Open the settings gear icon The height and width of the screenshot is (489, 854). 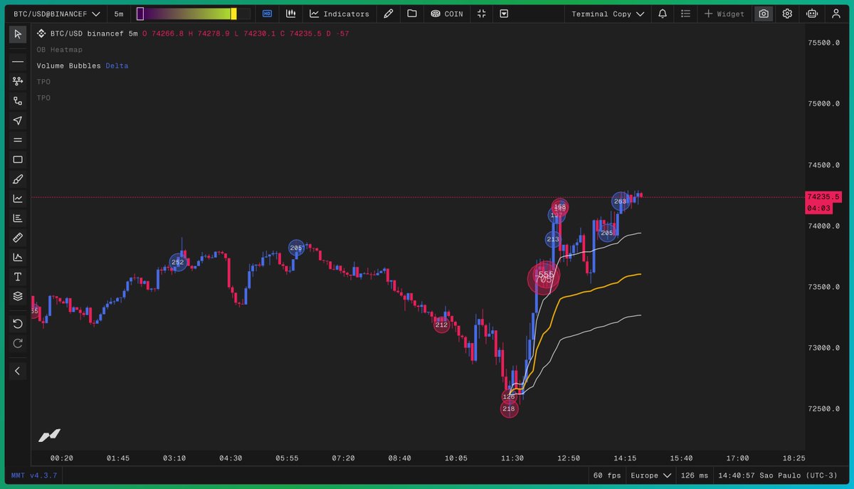coord(787,14)
